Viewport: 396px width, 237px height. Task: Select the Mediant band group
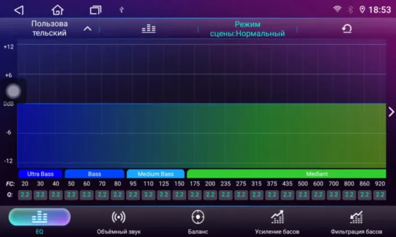[286, 174]
